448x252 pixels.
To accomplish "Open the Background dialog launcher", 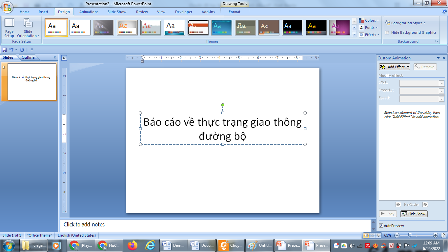I will [437, 41].
